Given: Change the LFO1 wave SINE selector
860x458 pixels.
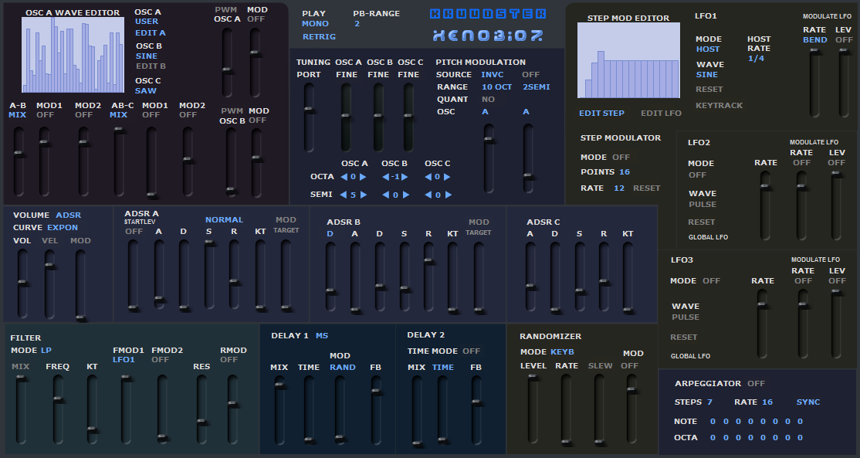Looking at the screenshot, I should point(706,75).
